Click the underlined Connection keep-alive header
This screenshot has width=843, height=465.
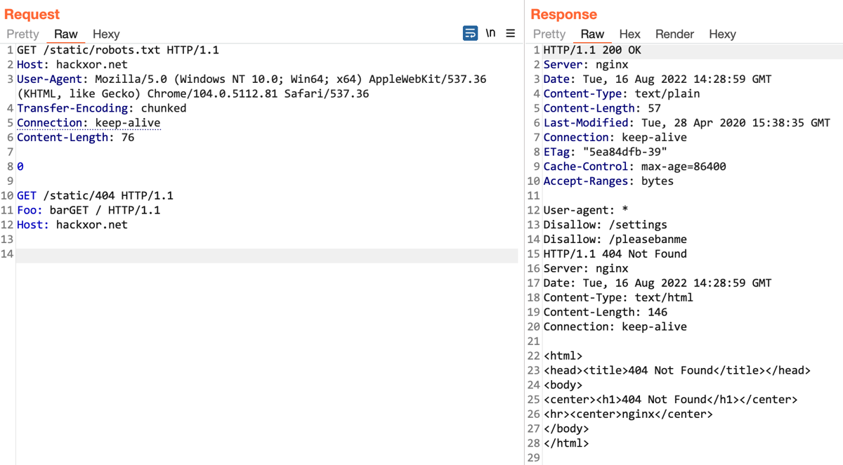pyautogui.click(x=88, y=122)
